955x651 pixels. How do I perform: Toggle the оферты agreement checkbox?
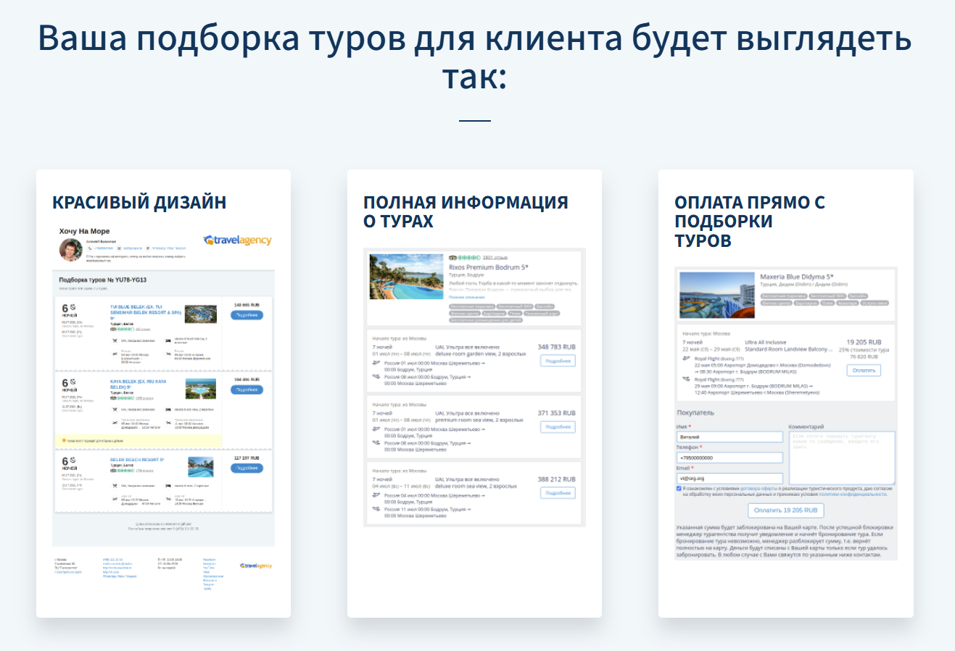679,489
